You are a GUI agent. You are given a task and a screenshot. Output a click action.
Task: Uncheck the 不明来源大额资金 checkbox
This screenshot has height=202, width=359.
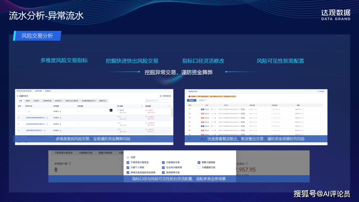pyautogui.click(x=128, y=163)
